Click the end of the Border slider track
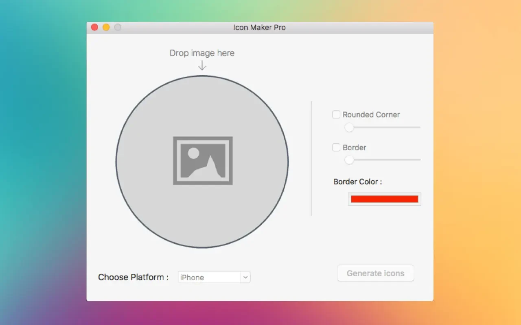Viewport: 521px width, 325px height. click(x=419, y=160)
